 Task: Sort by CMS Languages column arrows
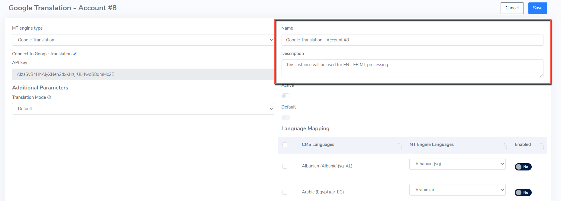(x=400, y=145)
